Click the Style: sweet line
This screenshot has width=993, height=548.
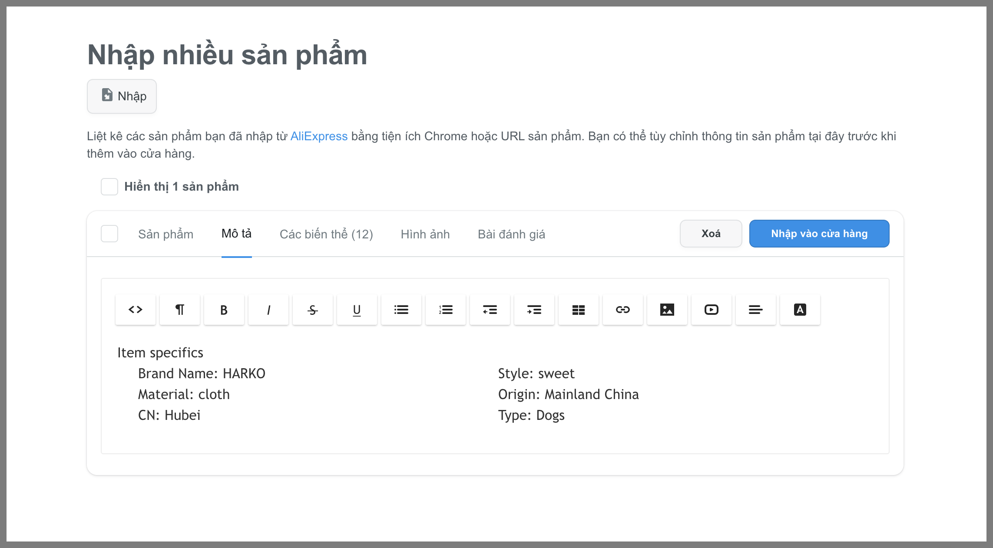pyautogui.click(x=536, y=373)
